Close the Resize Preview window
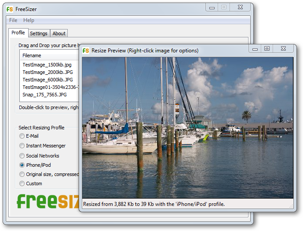This screenshot has width=303, height=231. pyautogui.click(x=283, y=49)
